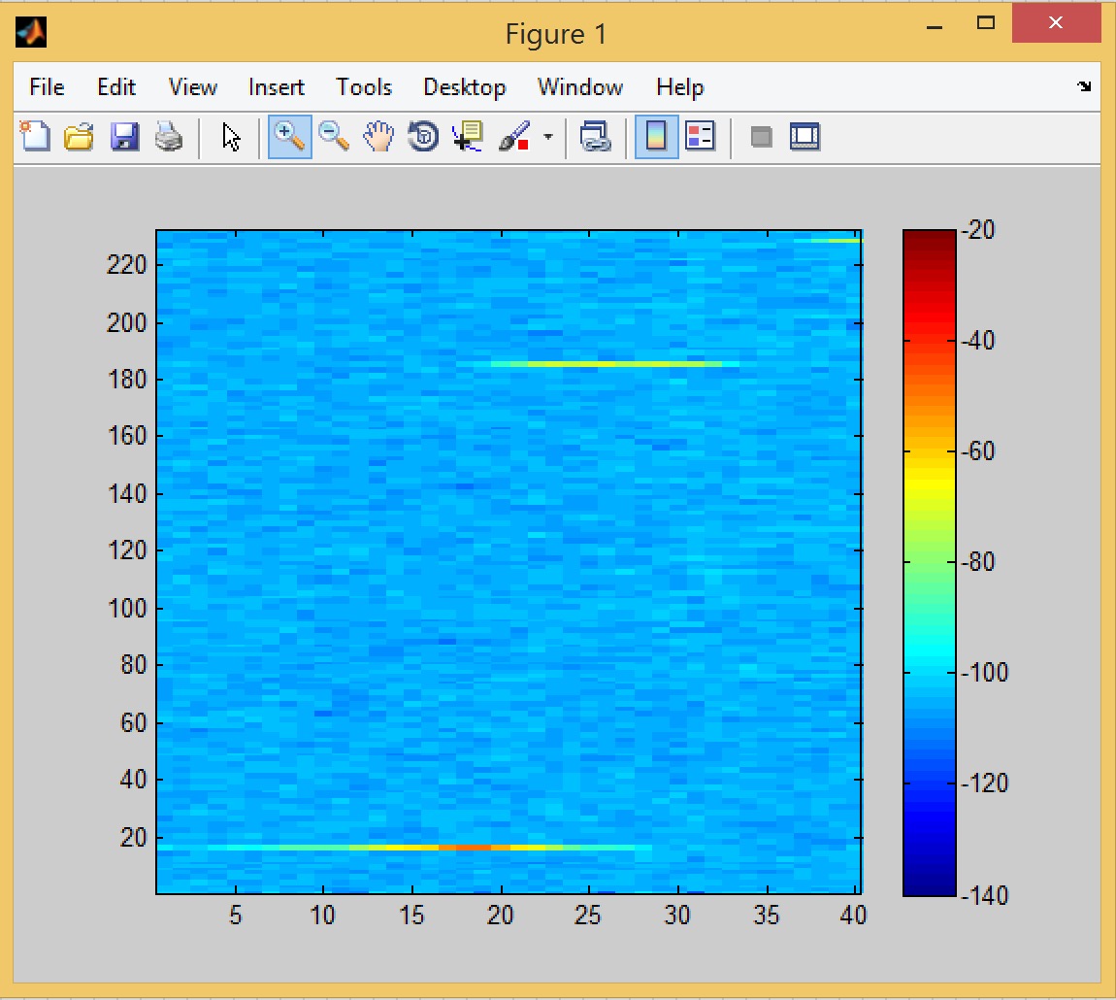Click the Hide Plot Tools button

point(762,137)
